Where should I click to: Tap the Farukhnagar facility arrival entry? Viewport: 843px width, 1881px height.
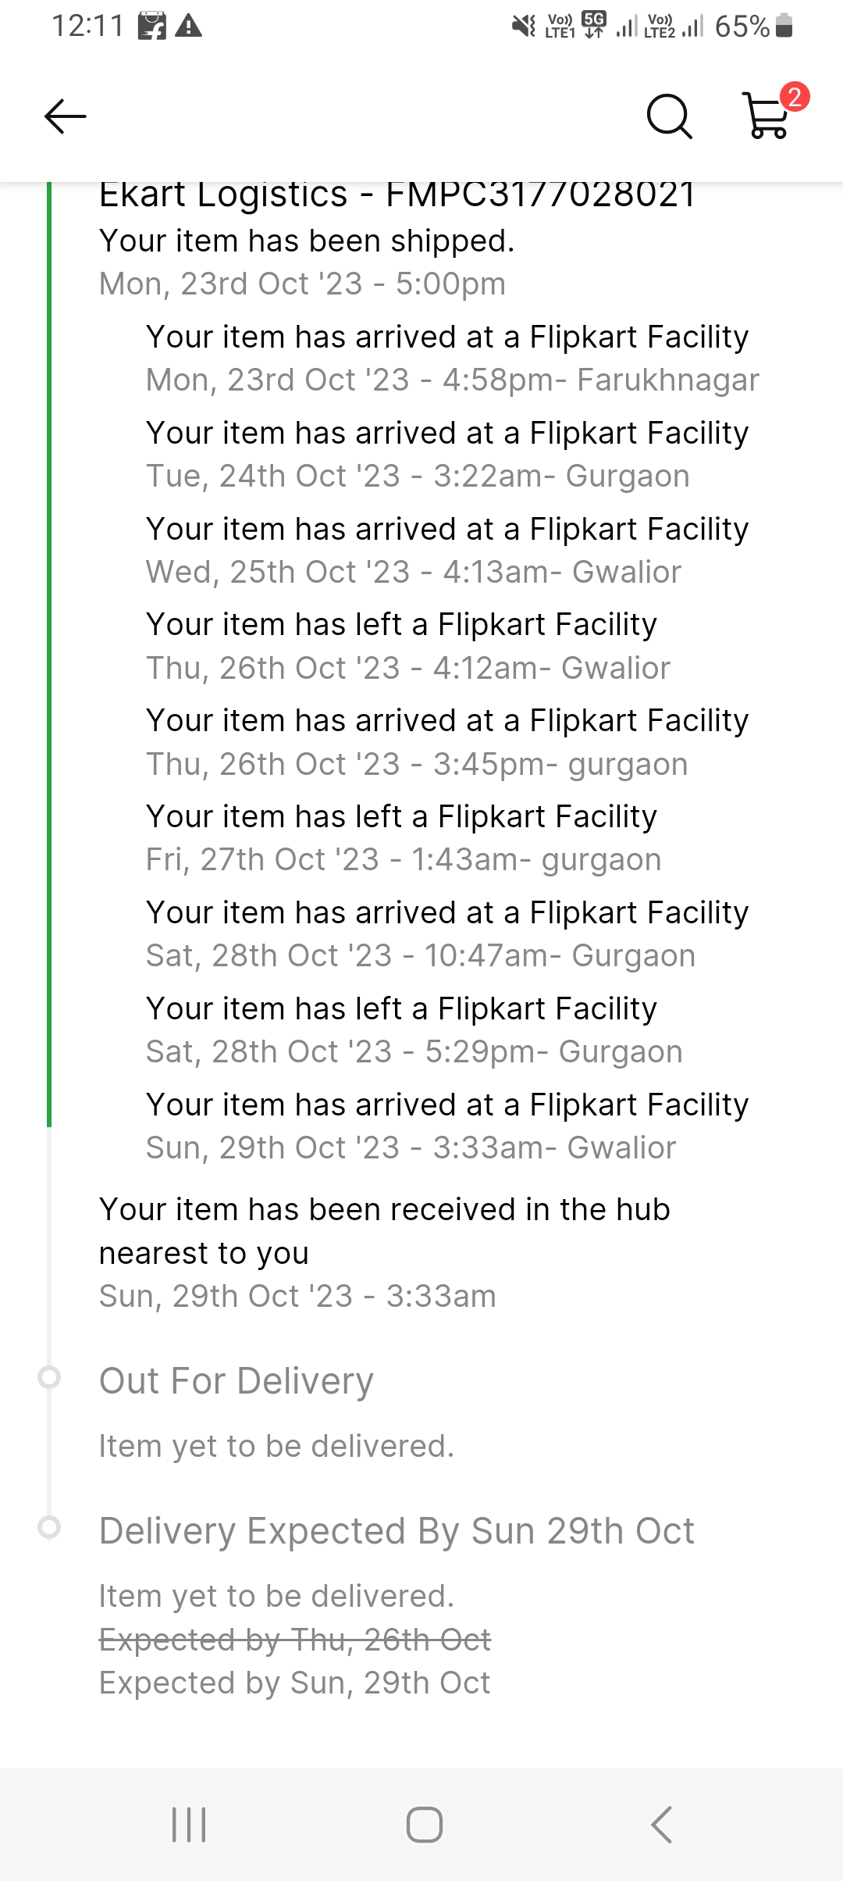point(451,359)
